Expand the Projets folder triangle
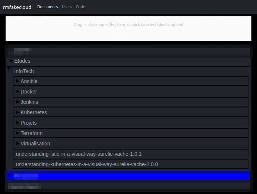Screen dimensions: 257x194 (x=18, y=123)
